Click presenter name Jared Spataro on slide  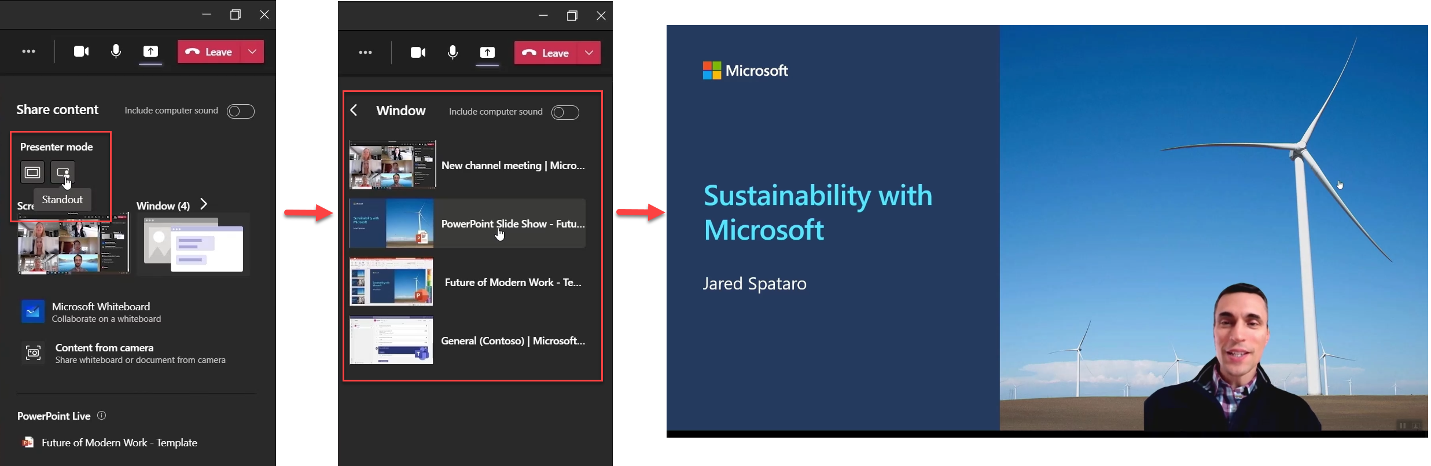755,284
